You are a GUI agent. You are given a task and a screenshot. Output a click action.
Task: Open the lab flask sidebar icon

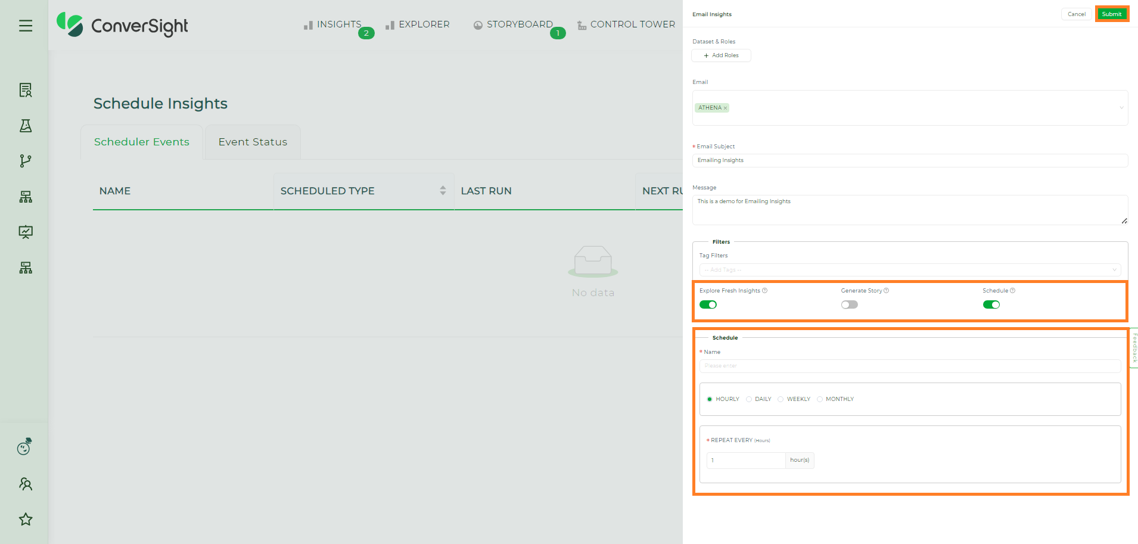point(26,126)
